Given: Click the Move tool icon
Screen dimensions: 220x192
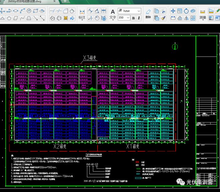Looking at the screenshot, I should pyautogui.click(x=173, y=11).
